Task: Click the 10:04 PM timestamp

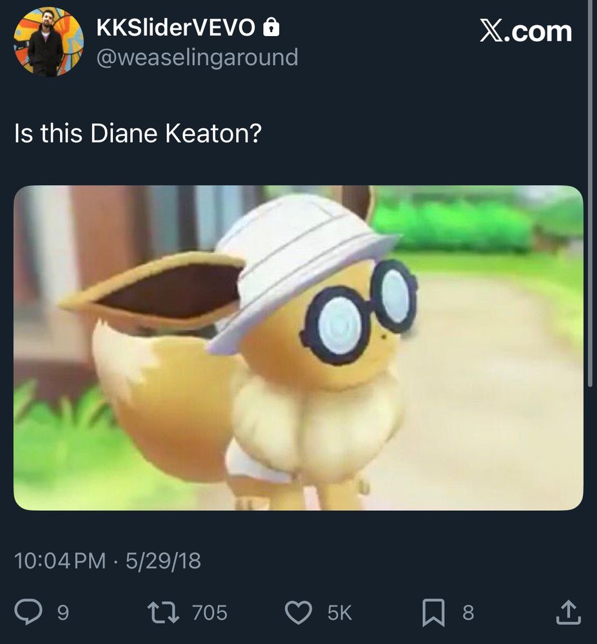Action: (x=60, y=561)
